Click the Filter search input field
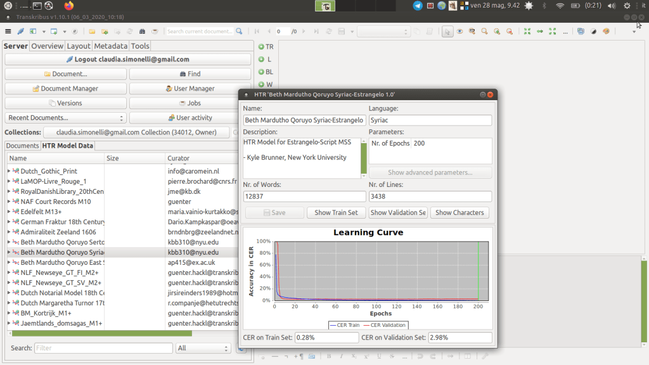The image size is (649, 365). click(103, 348)
